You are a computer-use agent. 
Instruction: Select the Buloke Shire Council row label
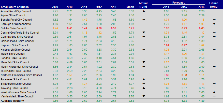pos(13,28)
